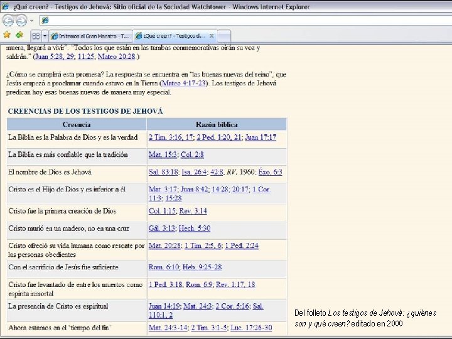This screenshot has width=452, height=339.
Task: Open the 11:25 scripture link
Action: 86,56
